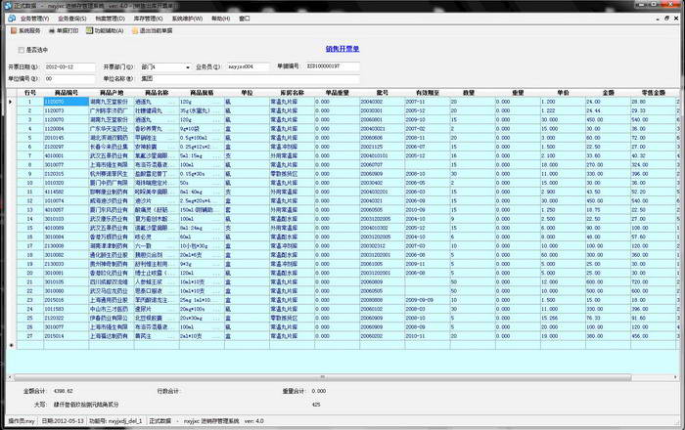Image resolution: width=685 pixels, height=430 pixels.
Task: Click the title bar application icon
Action: coord(8,6)
